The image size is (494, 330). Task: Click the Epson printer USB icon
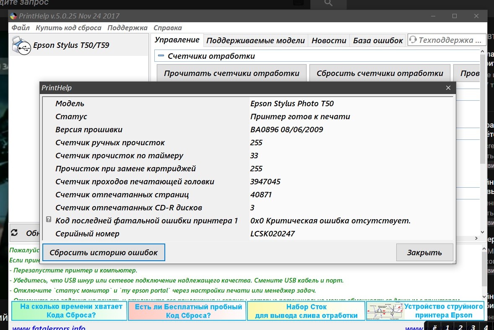coord(21,45)
